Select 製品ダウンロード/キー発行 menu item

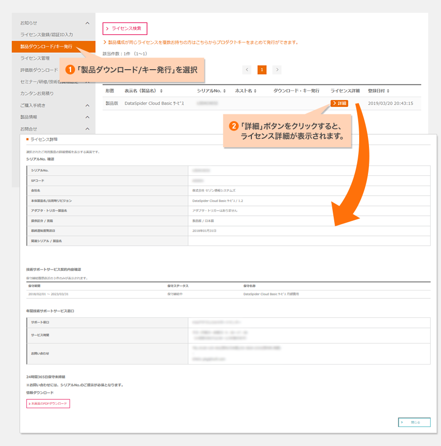[46, 47]
